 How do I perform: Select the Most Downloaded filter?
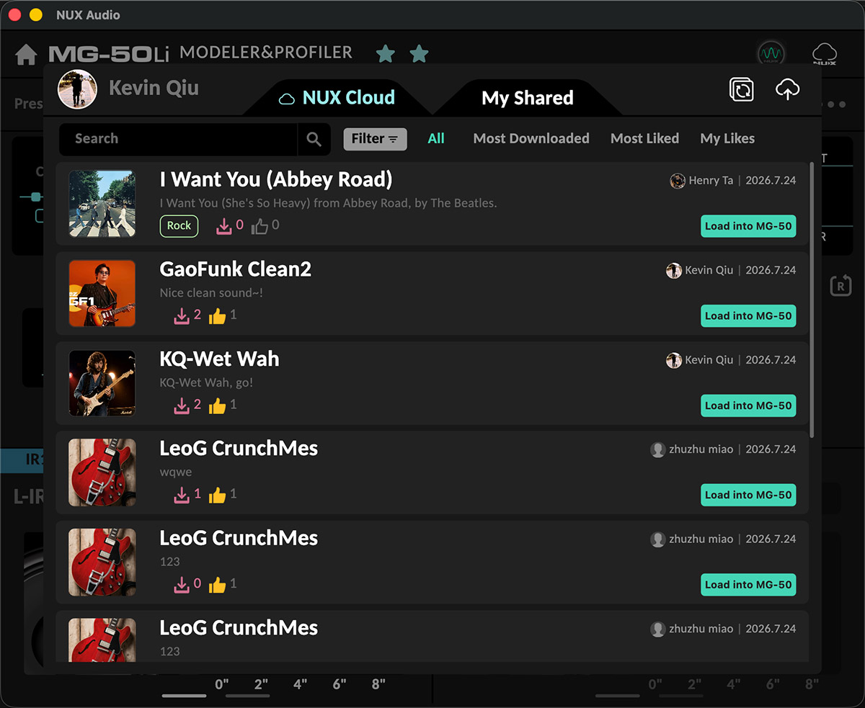tap(531, 138)
